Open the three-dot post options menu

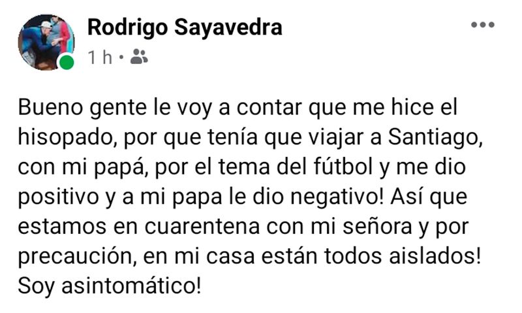(483, 25)
